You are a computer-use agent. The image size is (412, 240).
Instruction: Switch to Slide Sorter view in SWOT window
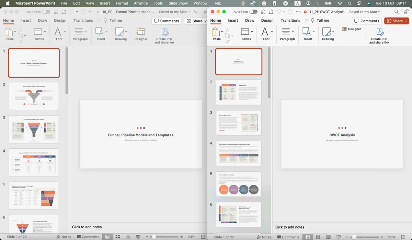318,237
